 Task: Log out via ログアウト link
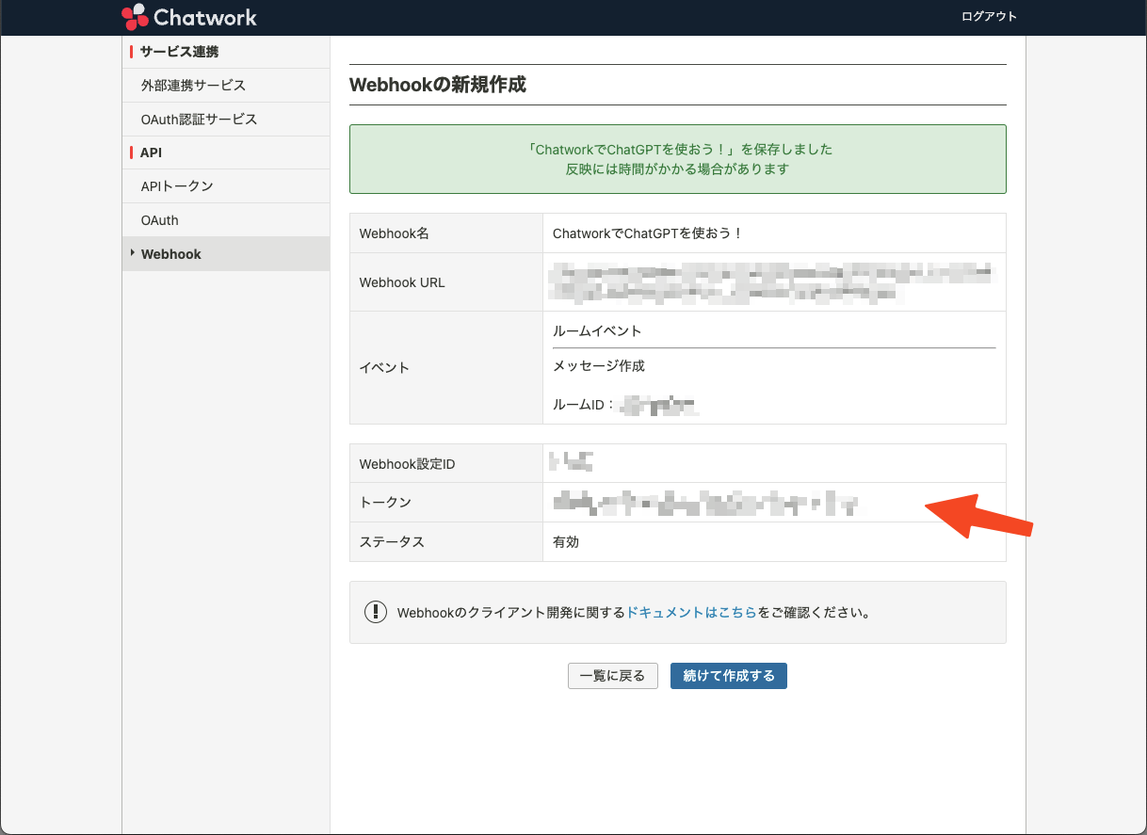point(989,17)
